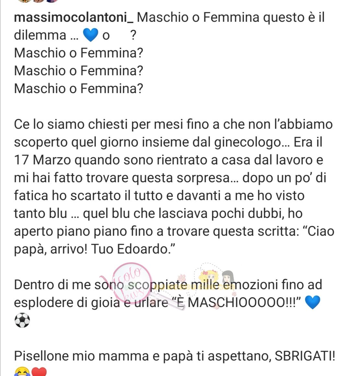Click the text "Maschio o Femmina questo è il"
The image size is (350, 376).
(231, 18)
